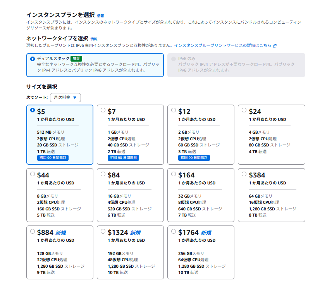
Task: Choose the $84 plan radio button
Action: [103, 174]
